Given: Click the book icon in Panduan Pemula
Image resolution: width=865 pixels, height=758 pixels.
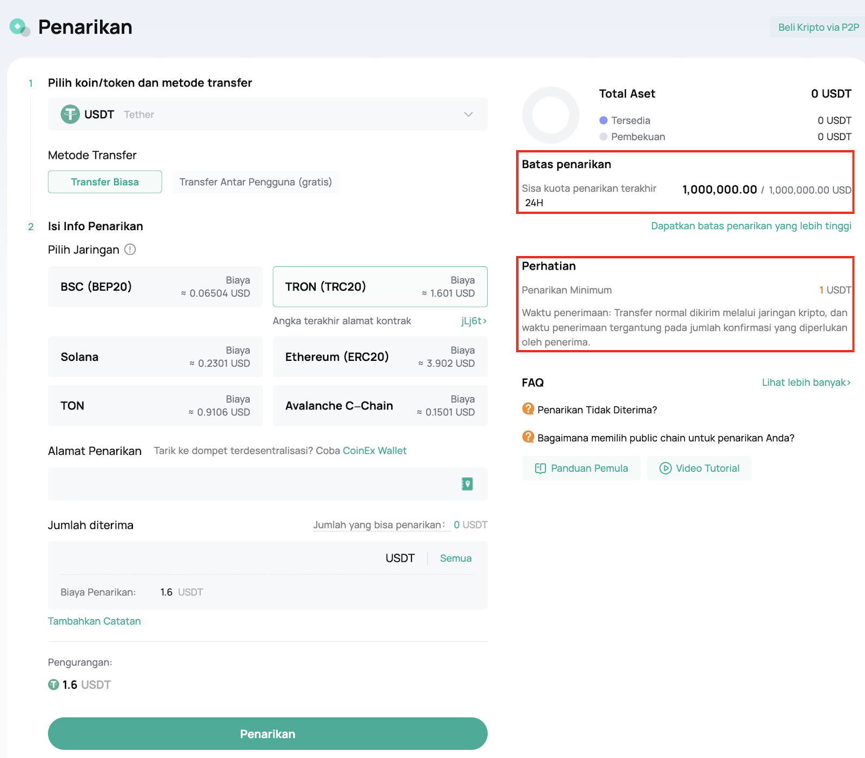Looking at the screenshot, I should point(540,468).
